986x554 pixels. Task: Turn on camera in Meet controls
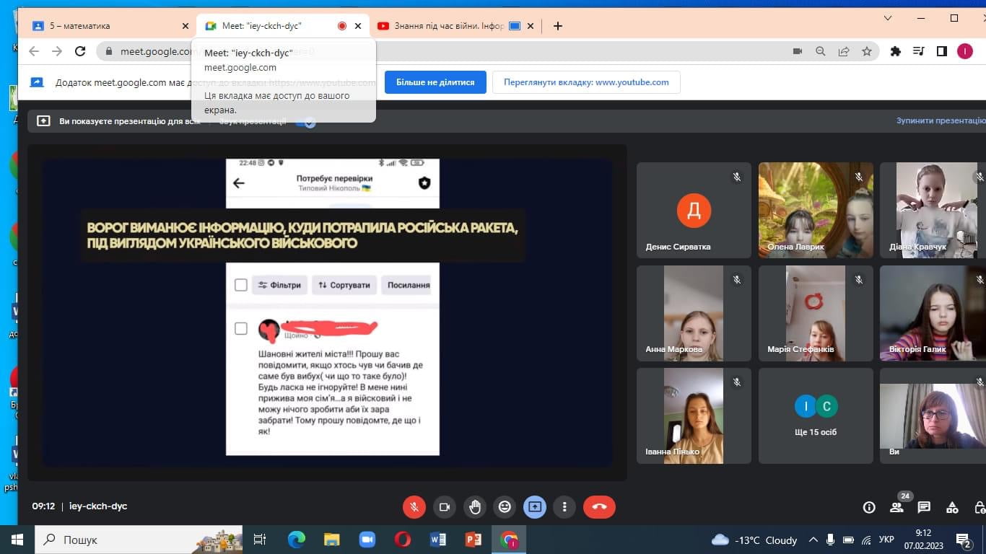click(x=445, y=506)
